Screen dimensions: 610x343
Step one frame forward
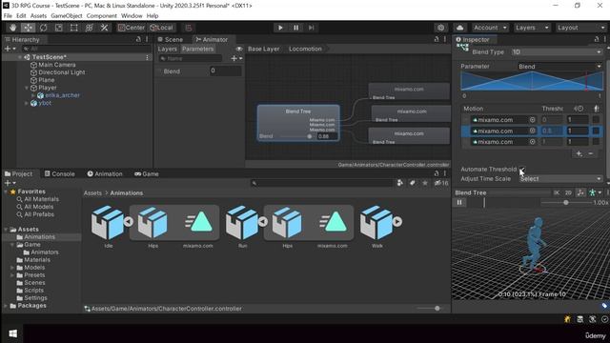(312, 28)
